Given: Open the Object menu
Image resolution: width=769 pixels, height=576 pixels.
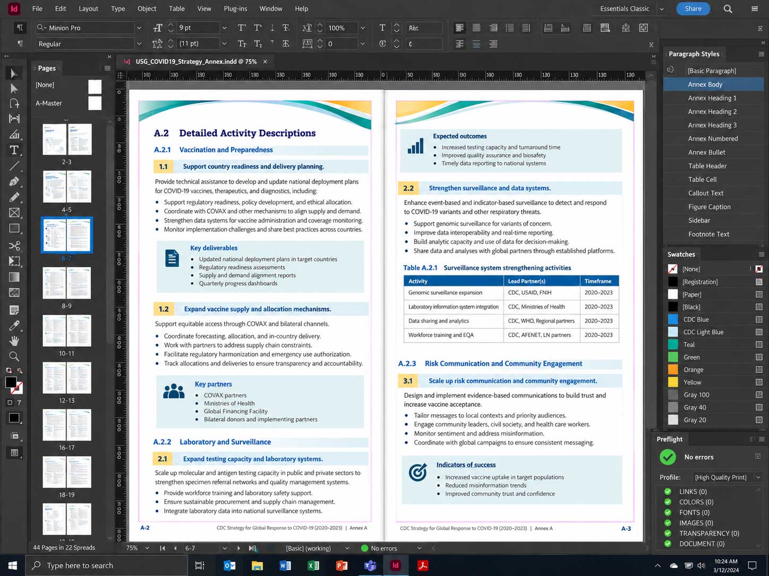Looking at the screenshot, I should [147, 8].
